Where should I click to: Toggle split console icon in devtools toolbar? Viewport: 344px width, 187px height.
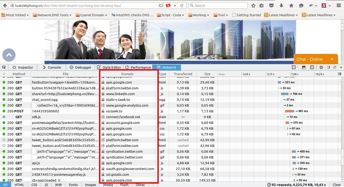pos(304,67)
